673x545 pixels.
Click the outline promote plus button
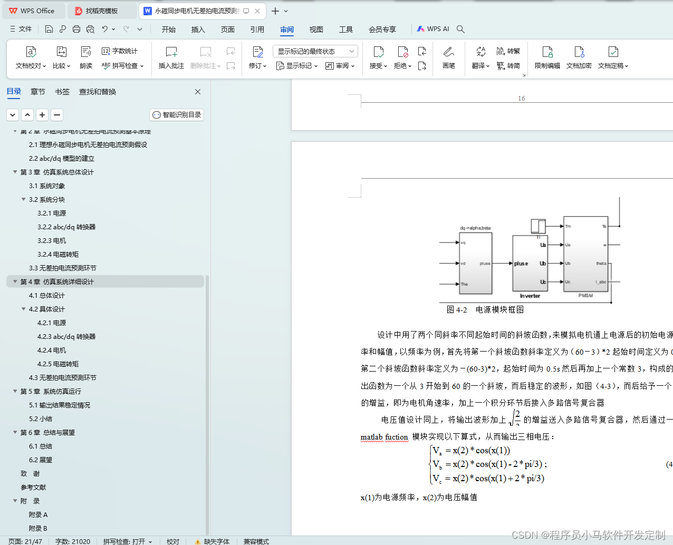click(x=42, y=115)
